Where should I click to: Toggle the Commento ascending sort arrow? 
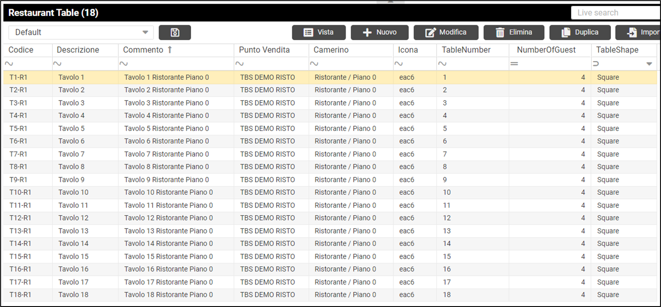coord(170,50)
